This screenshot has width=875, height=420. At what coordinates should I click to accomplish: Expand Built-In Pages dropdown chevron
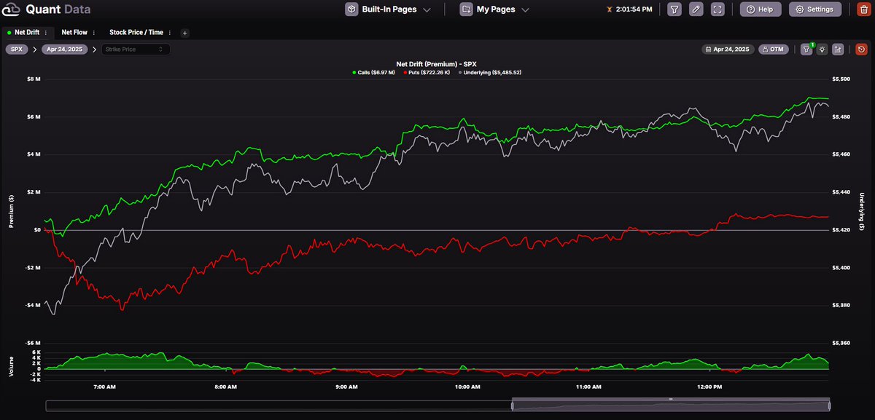(427, 9)
